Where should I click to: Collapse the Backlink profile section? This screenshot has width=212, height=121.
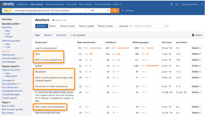[x=11, y=24]
